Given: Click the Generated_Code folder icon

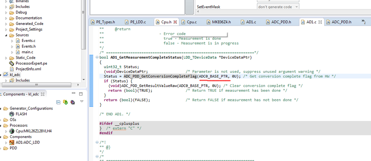Looking at the screenshot, I should [12, 24].
